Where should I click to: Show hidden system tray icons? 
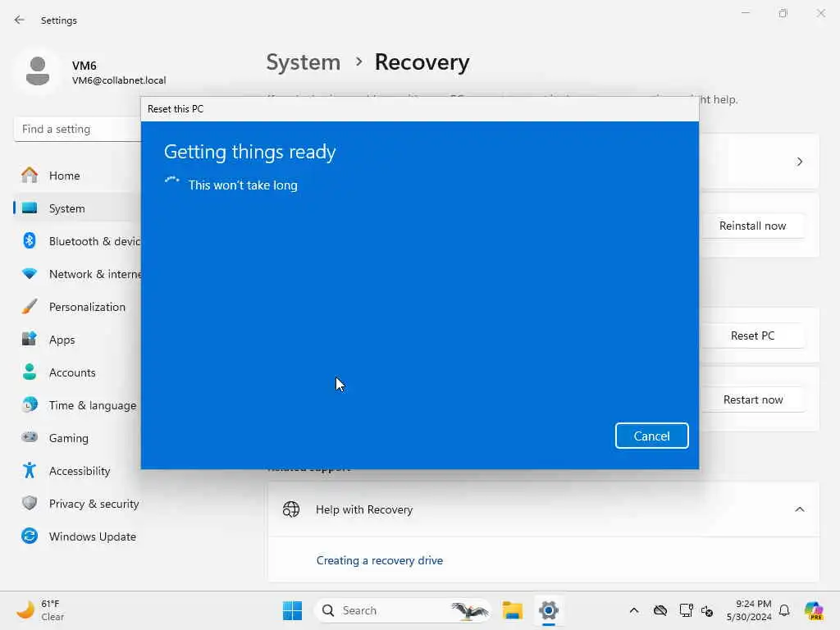pyautogui.click(x=634, y=610)
